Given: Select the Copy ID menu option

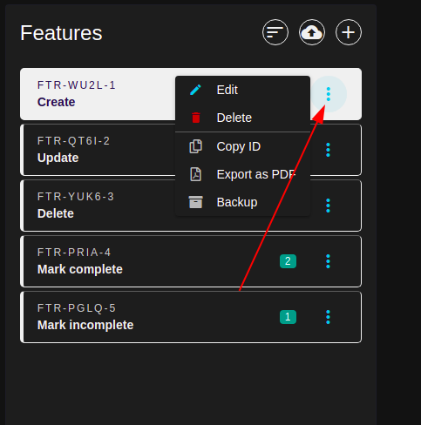Looking at the screenshot, I should (243, 146).
